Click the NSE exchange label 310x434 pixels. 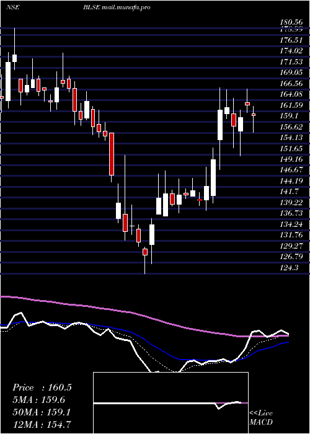click(13, 7)
